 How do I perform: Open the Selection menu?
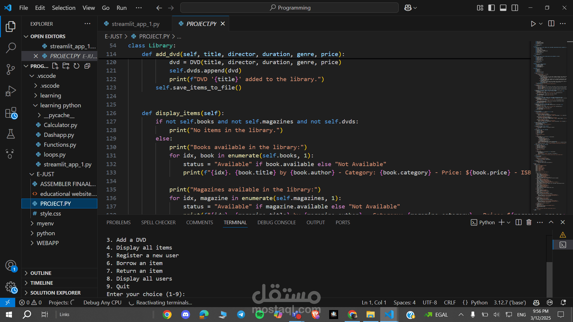[64, 8]
